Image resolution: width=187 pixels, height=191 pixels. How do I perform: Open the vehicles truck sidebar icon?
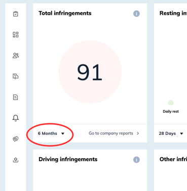16,76
